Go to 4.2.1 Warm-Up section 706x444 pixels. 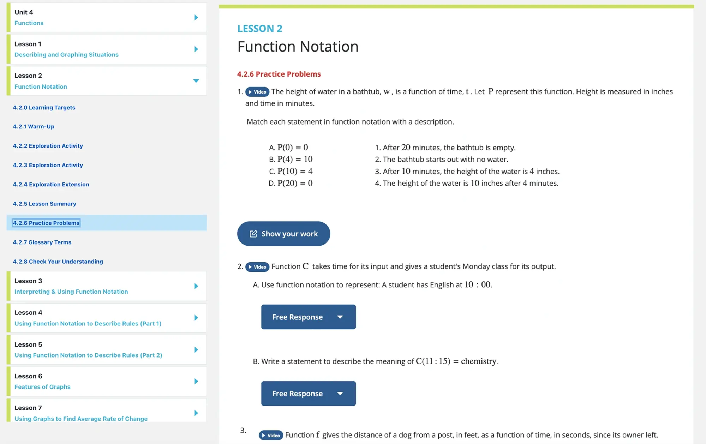tap(34, 127)
